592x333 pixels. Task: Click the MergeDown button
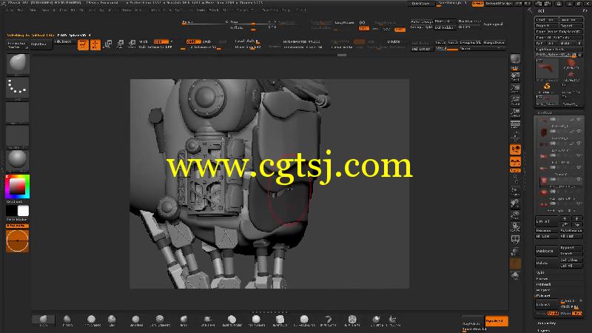coord(493,43)
